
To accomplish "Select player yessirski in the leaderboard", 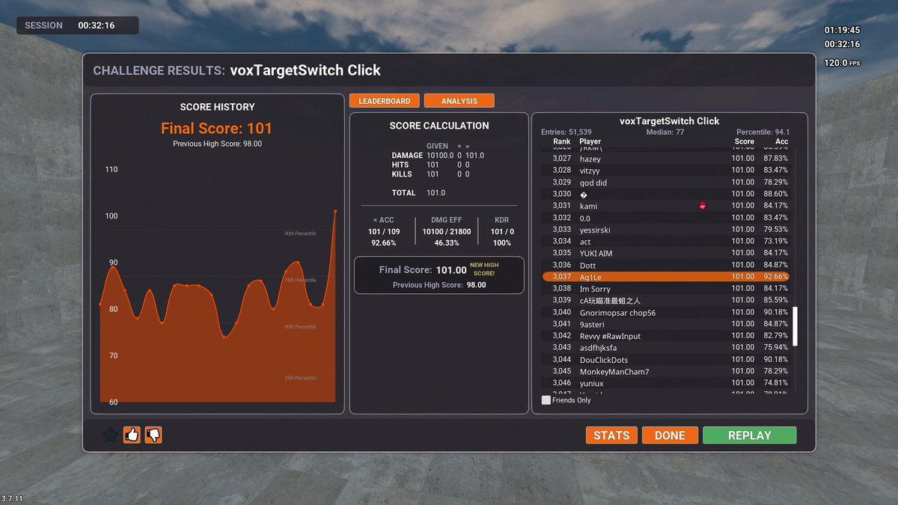I will 666,230.
